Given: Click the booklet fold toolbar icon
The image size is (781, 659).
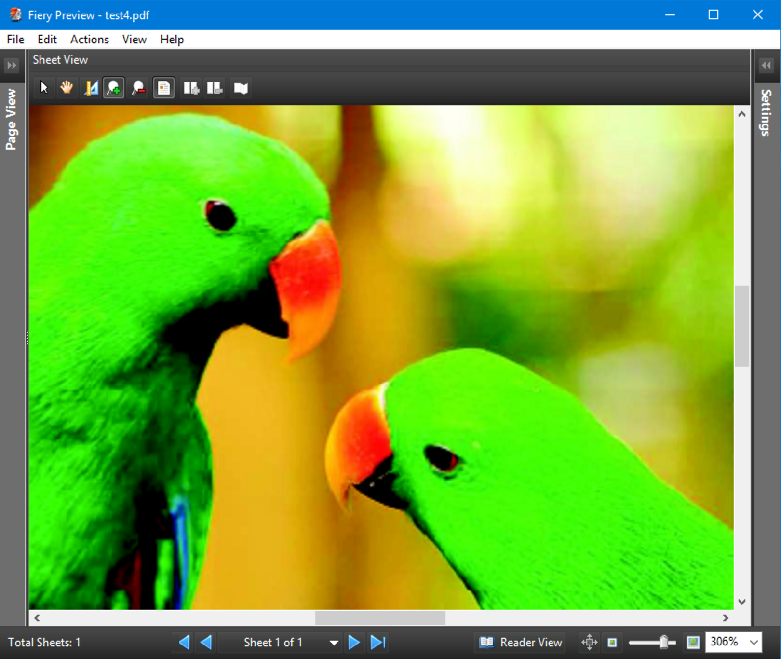Looking at the screenshot, I should [241, 88].
